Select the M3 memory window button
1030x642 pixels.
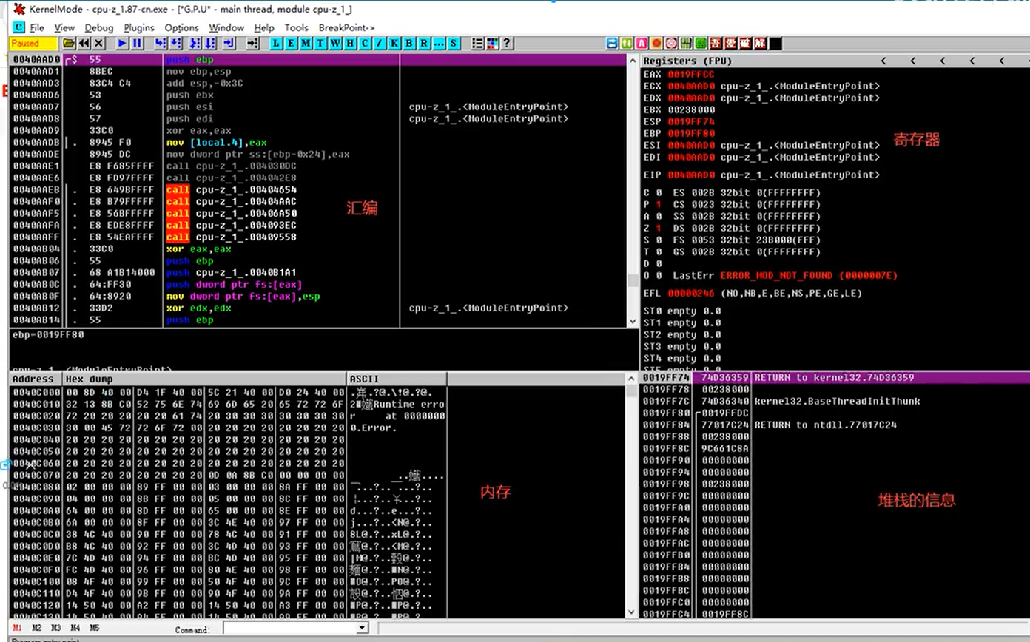(56, 629)
